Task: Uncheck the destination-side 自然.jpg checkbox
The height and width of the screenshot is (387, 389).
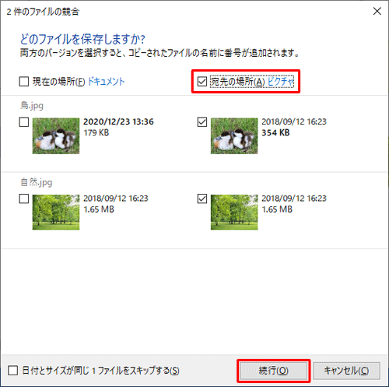Action: 202,199
